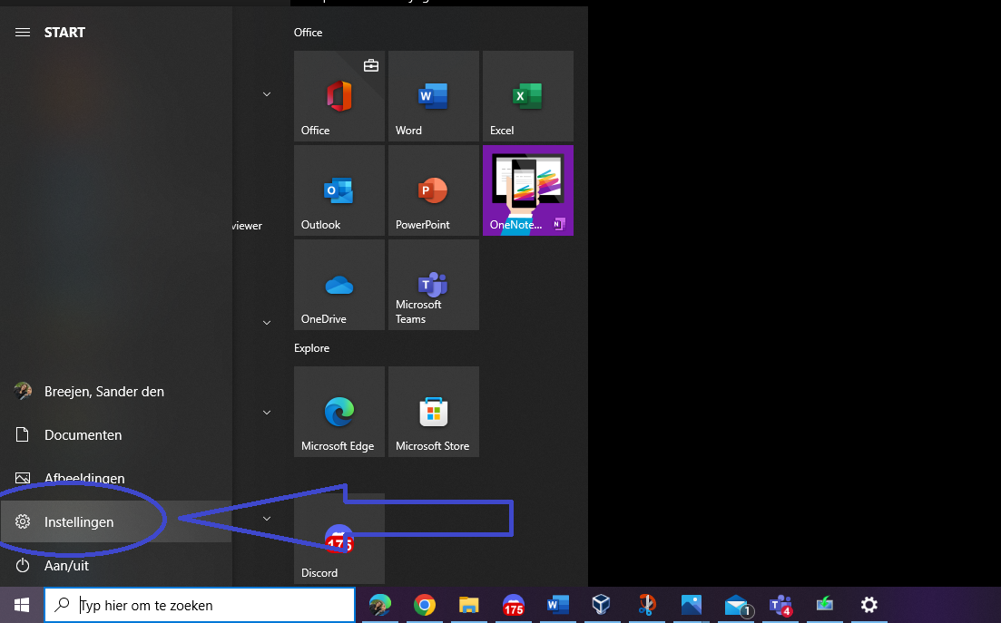Open Edge with profile picture on taskbar
Viewport: 1001px width, 623px height.
coord(380,605)
